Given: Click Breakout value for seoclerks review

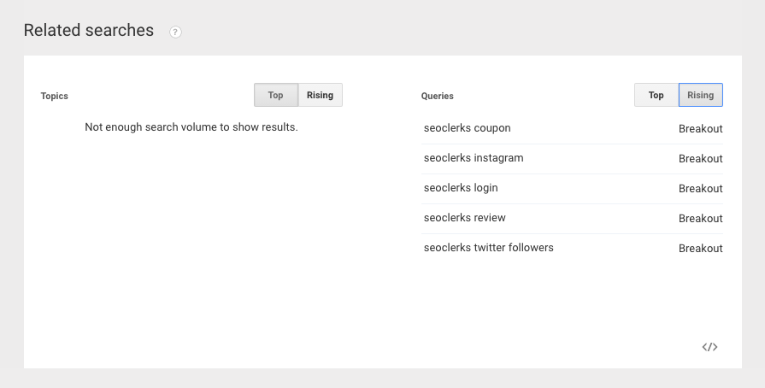Looking at the screenshot, I should click(x=701, y=219).
